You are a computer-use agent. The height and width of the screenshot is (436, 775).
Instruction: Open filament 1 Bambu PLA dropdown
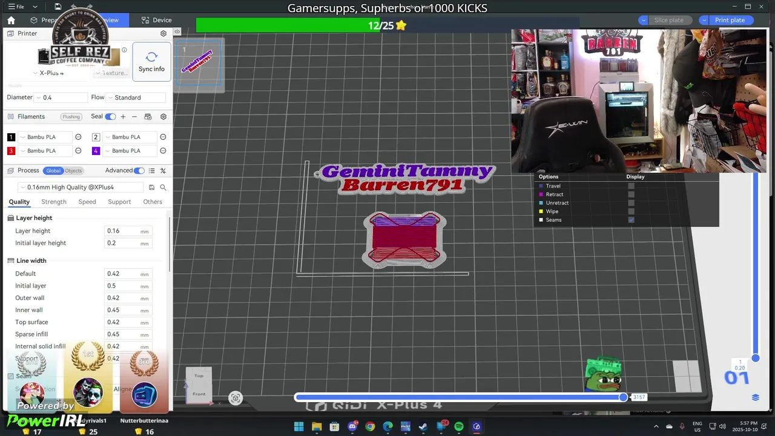pos(45,137)
